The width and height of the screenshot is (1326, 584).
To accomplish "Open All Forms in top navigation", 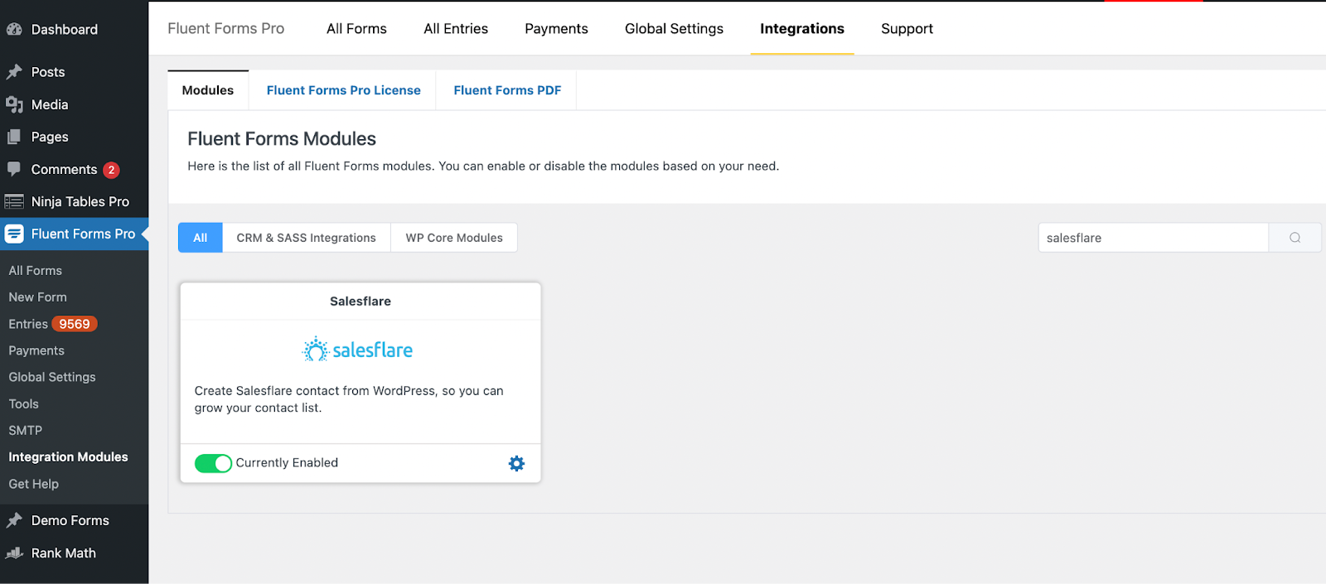I will coord(356,29).
